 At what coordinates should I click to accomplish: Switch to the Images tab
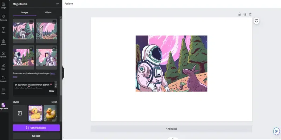[x=25, y=13]
